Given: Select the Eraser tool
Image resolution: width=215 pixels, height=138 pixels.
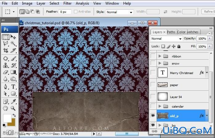Looking at the screenshot, I should click(x=6, y=72).
